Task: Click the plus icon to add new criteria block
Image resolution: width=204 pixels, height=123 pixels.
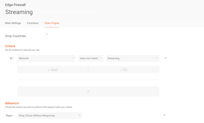Action: click(x=88, y=91)
